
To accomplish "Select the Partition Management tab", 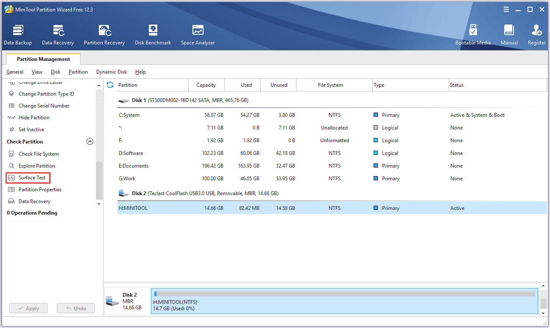I will [43, 59].
